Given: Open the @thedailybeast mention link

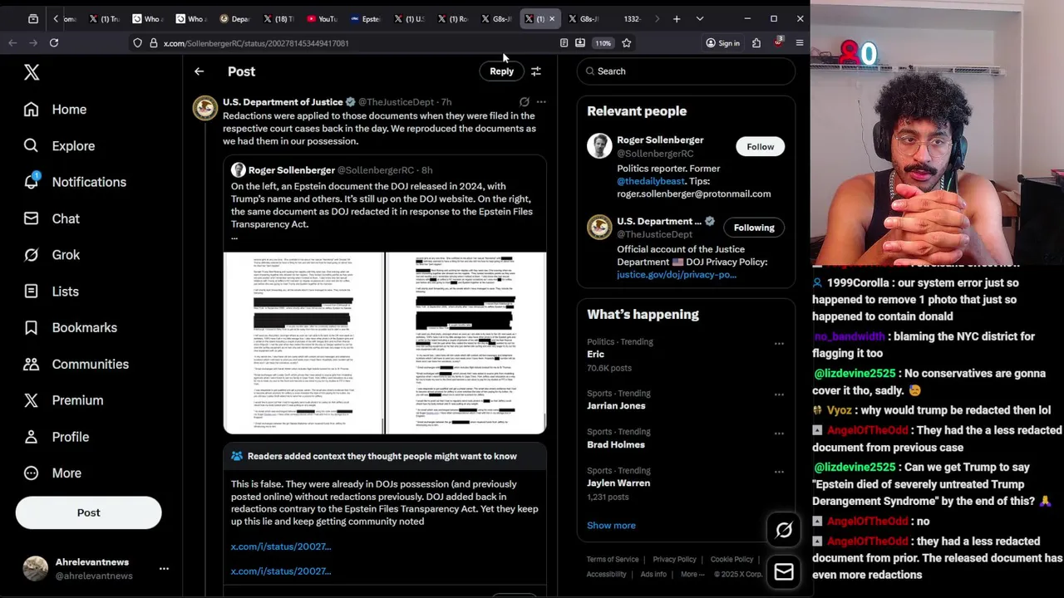Looking at the screenshot, I should (x=651, y=181).
